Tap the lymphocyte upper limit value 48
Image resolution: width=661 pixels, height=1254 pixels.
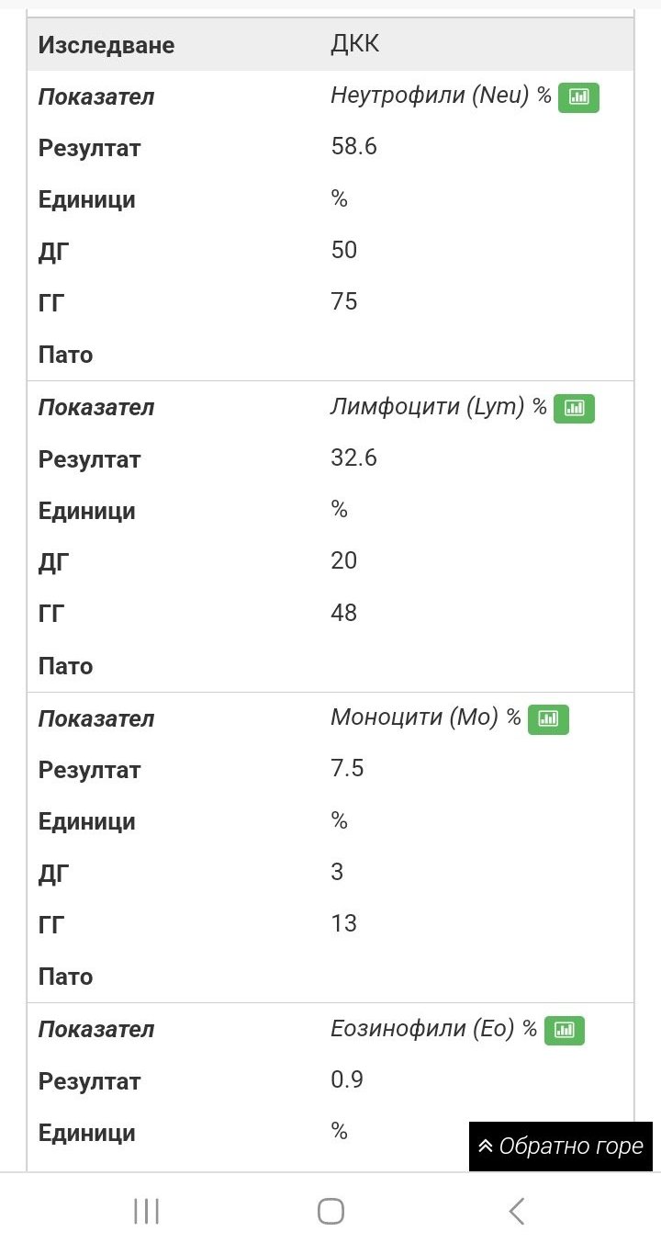343,613
